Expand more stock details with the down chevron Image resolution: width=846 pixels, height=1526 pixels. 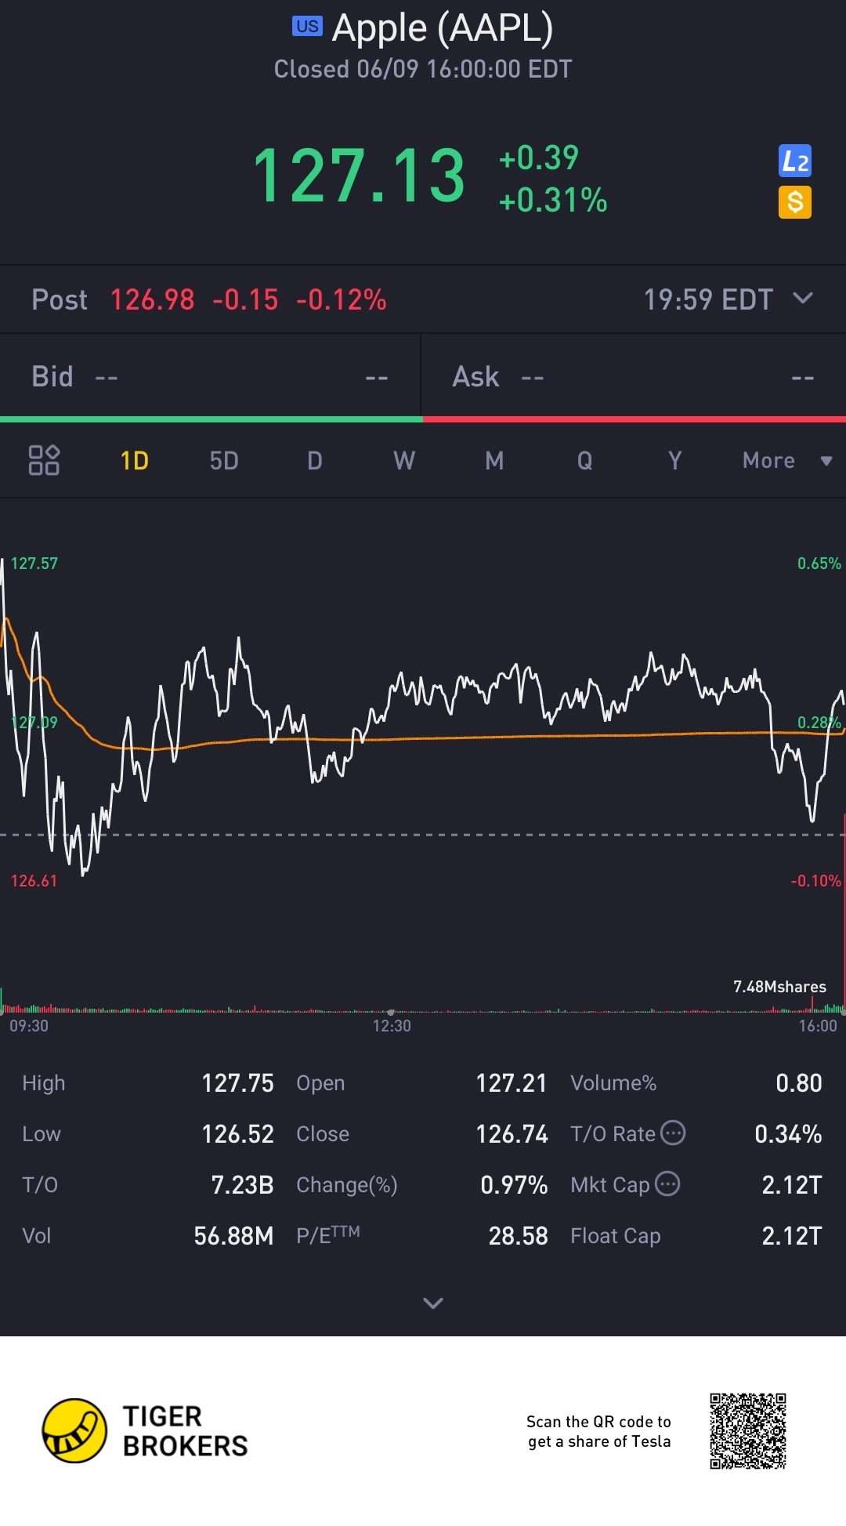tap(433, 1303)
